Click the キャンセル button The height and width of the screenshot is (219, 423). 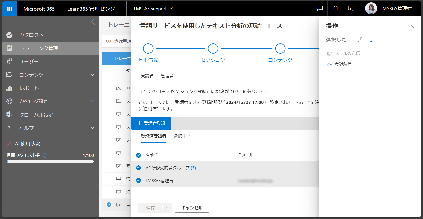[192, 208]
